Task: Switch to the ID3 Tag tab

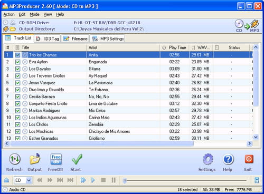Action: tap(48, 38)
